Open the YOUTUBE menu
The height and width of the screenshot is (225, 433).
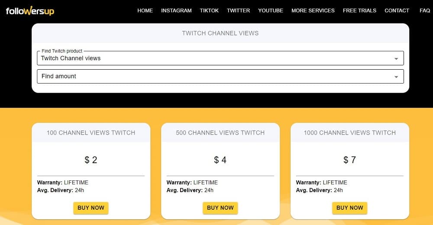click(271, 10)
